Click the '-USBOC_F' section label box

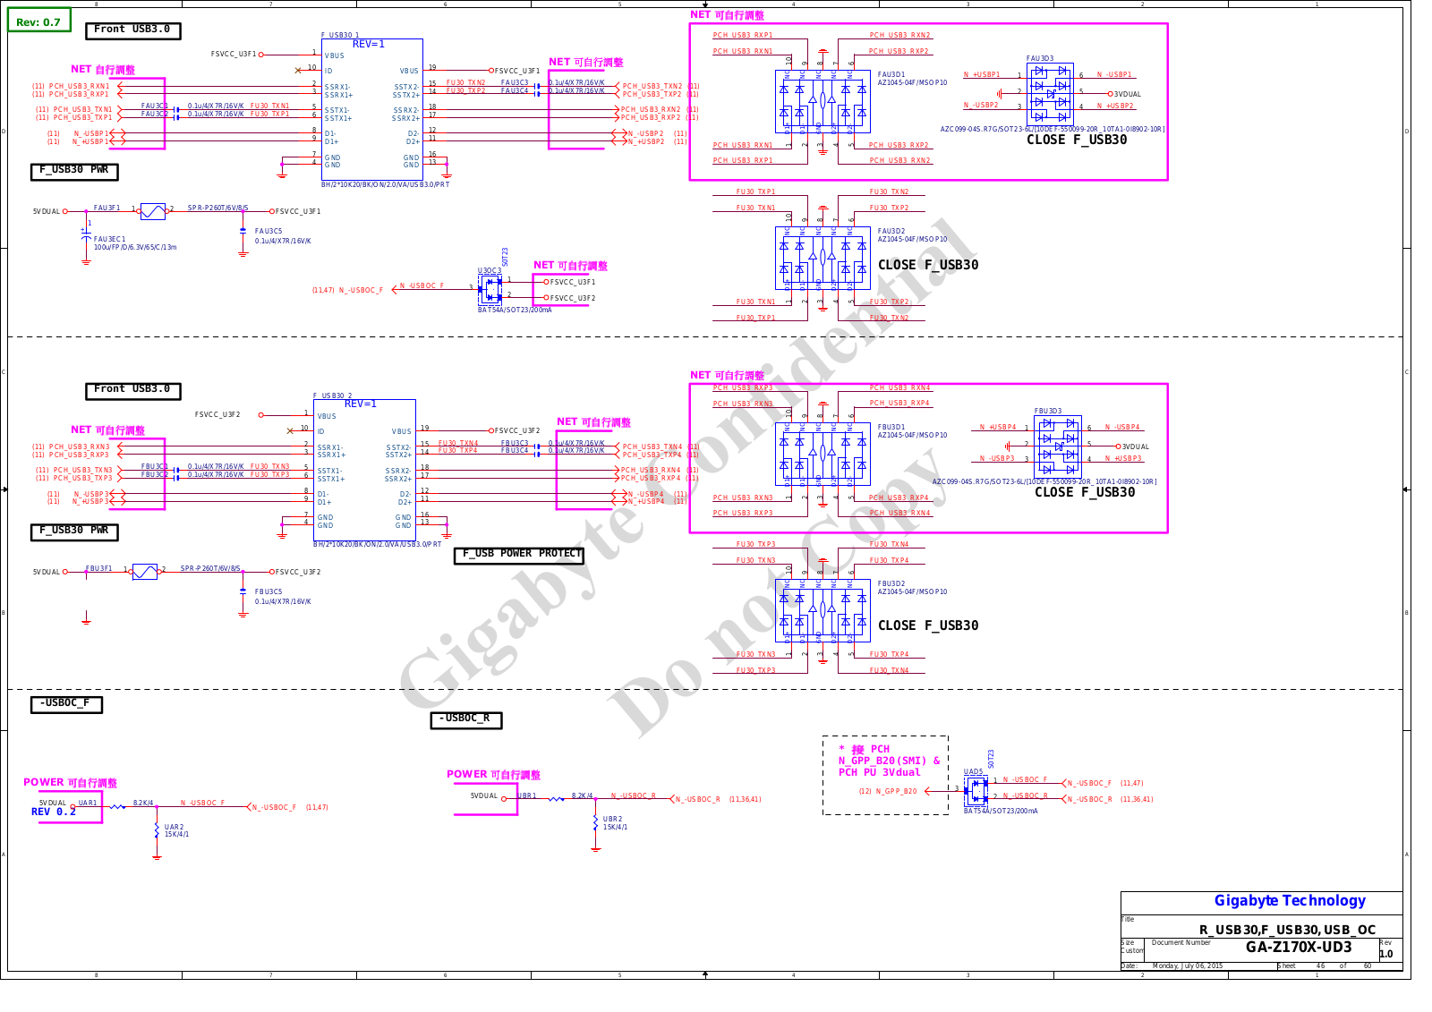point(66,704)
